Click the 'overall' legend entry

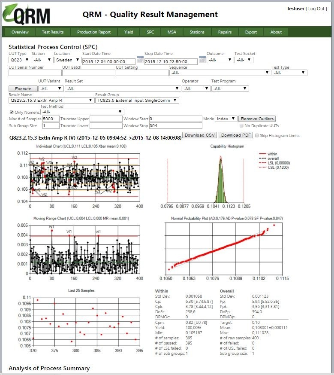268,159
